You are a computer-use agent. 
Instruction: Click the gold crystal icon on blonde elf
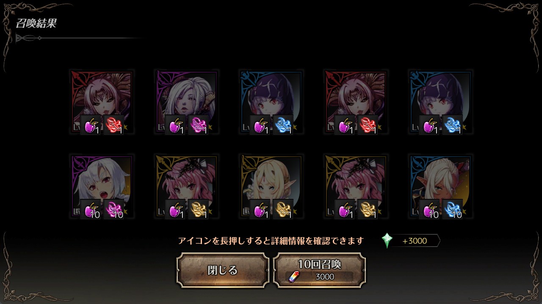(x=283, y=209)
